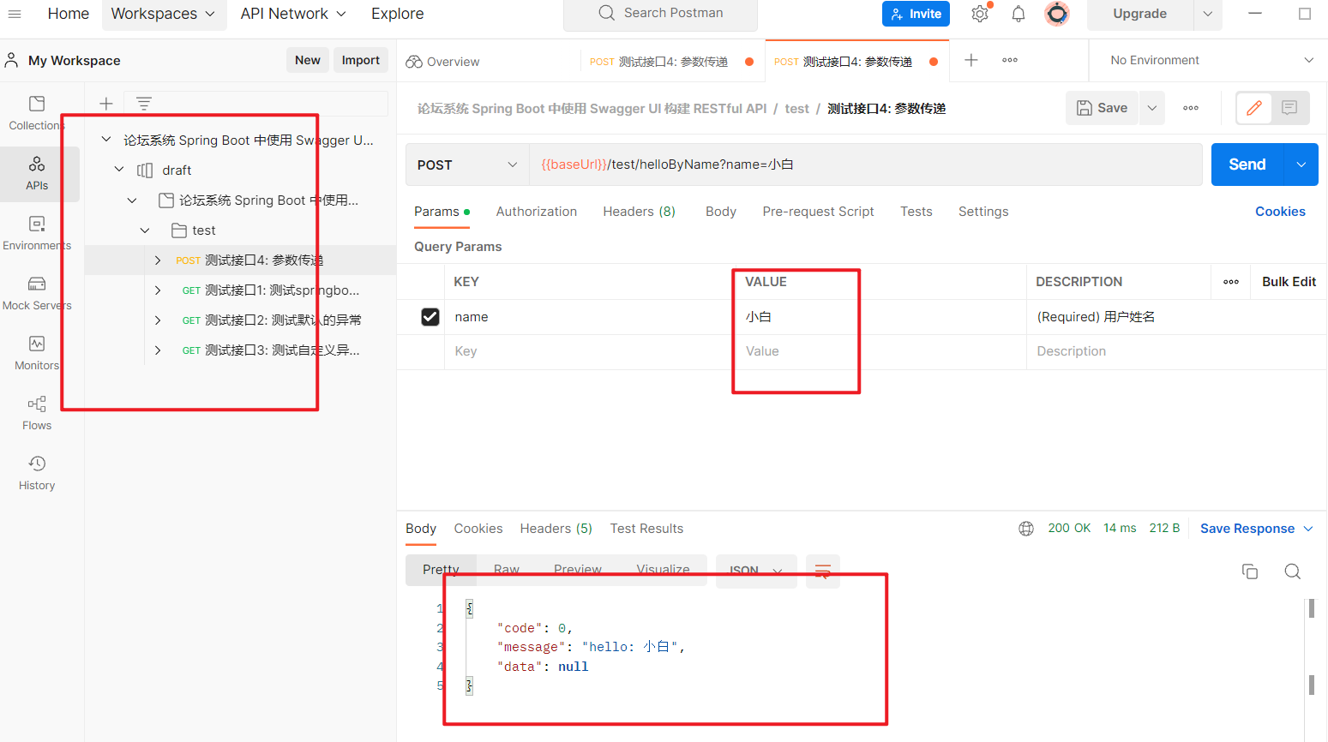Open the notifications bell
The width and height of the screenshot is (1328, 742).
[1019, 14]
